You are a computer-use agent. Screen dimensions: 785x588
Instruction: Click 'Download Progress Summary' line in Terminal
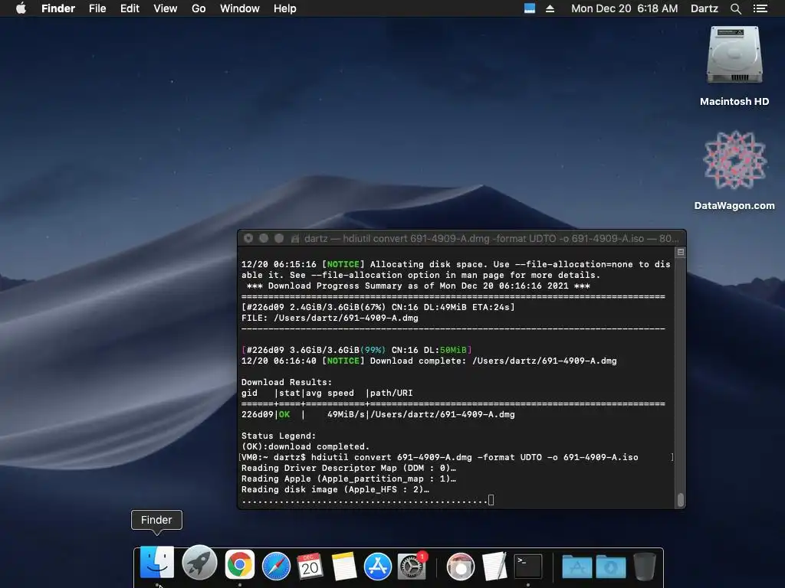418,286
